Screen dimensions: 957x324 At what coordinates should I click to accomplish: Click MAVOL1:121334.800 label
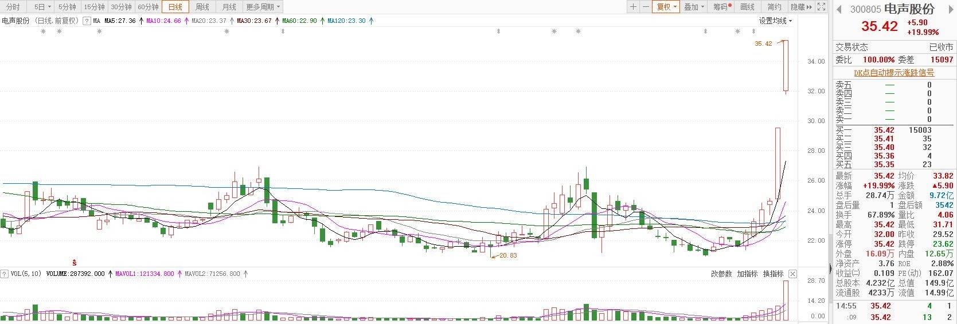144,274
